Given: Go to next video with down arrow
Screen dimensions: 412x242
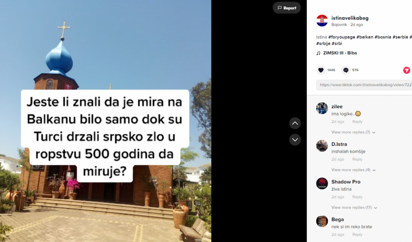Looking at the screenshot, I should 295,140.
